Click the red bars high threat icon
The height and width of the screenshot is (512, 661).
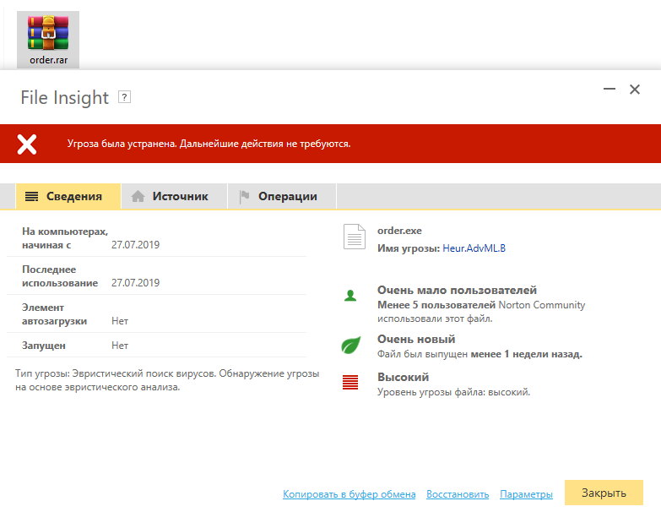pos(350,383)
